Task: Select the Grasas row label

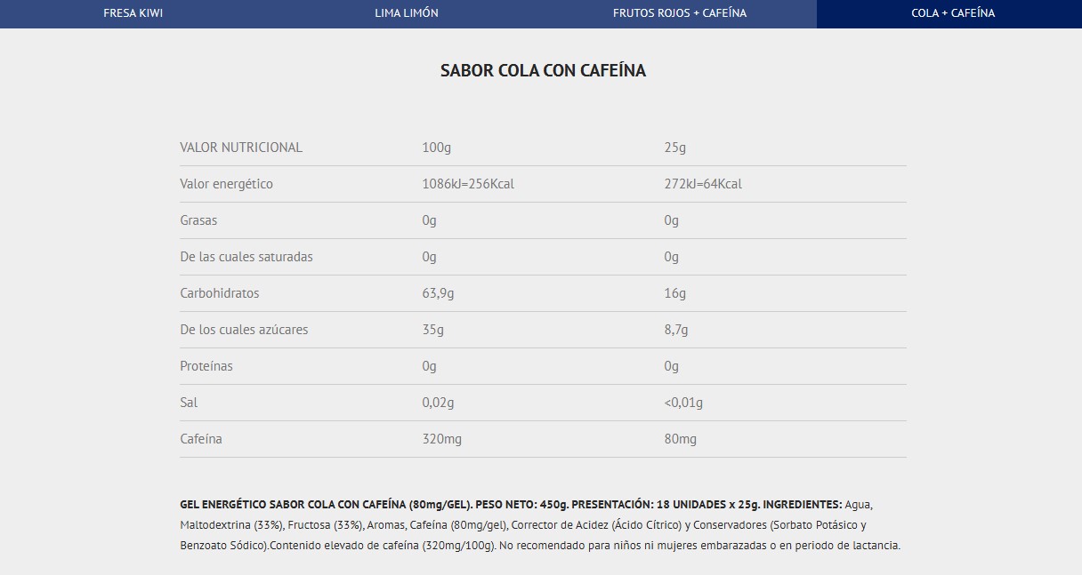Action: pos(198,220)
